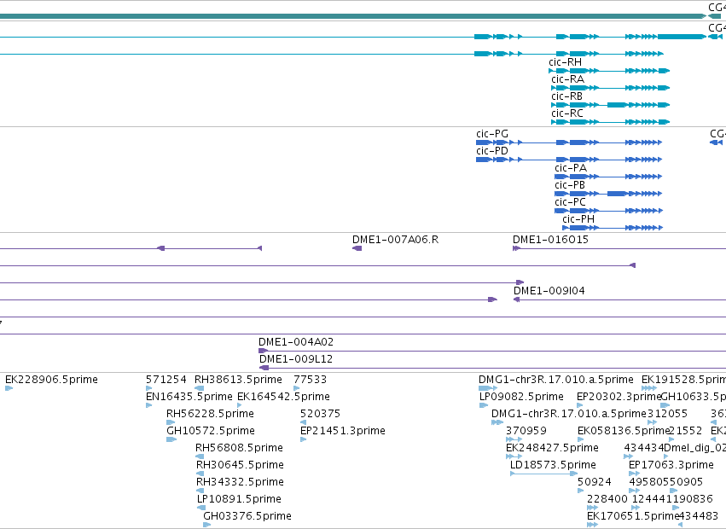The height and width of the screenshot is (529, 726).
Task: Click the cic-RA transcript label
Action: point(567,79)
